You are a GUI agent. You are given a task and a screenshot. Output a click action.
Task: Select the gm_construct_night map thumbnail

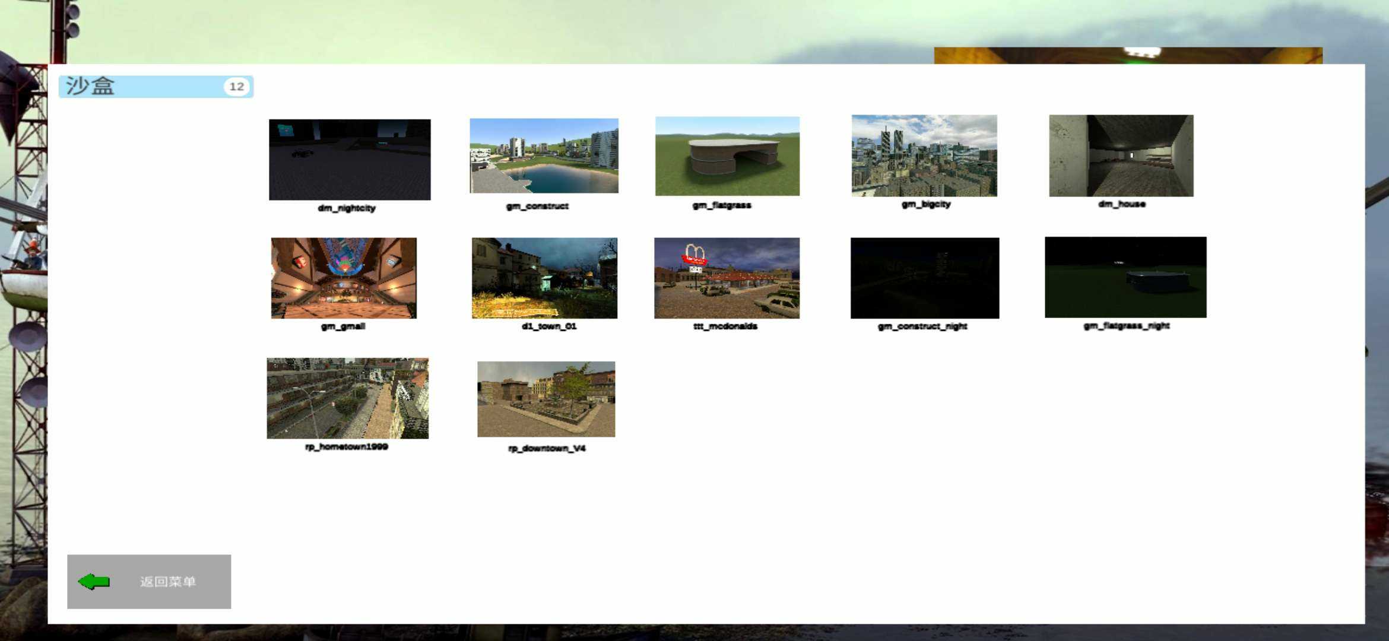tap(925, 278)
